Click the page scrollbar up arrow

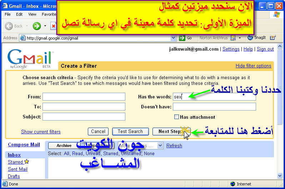(280, 46)
